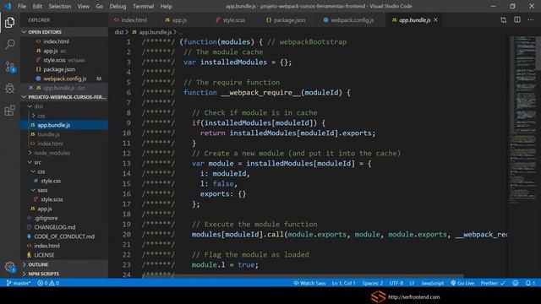Viewport: 541px width, 304px height.
Task: Open the Terminal menu
Action: [x=143, y=6]
